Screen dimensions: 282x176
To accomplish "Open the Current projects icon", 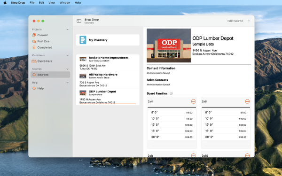I will tap(34, 35).
